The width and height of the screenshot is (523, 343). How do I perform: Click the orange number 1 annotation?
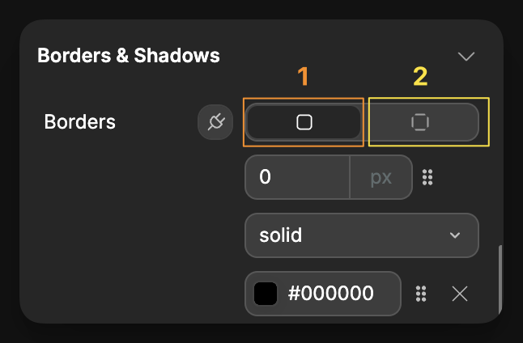(x=304, y=77)
